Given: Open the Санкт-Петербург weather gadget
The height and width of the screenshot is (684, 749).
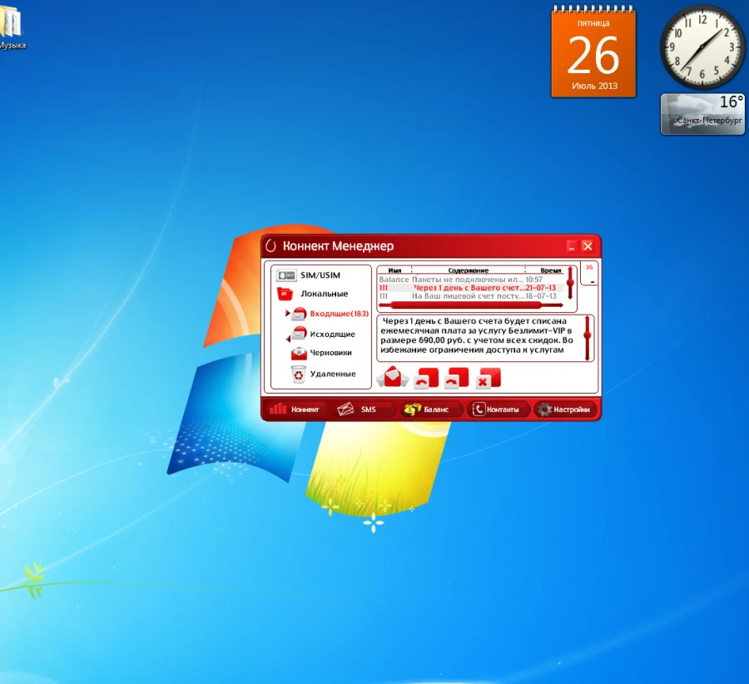Looking at the screenshot, I should (702, 114).
